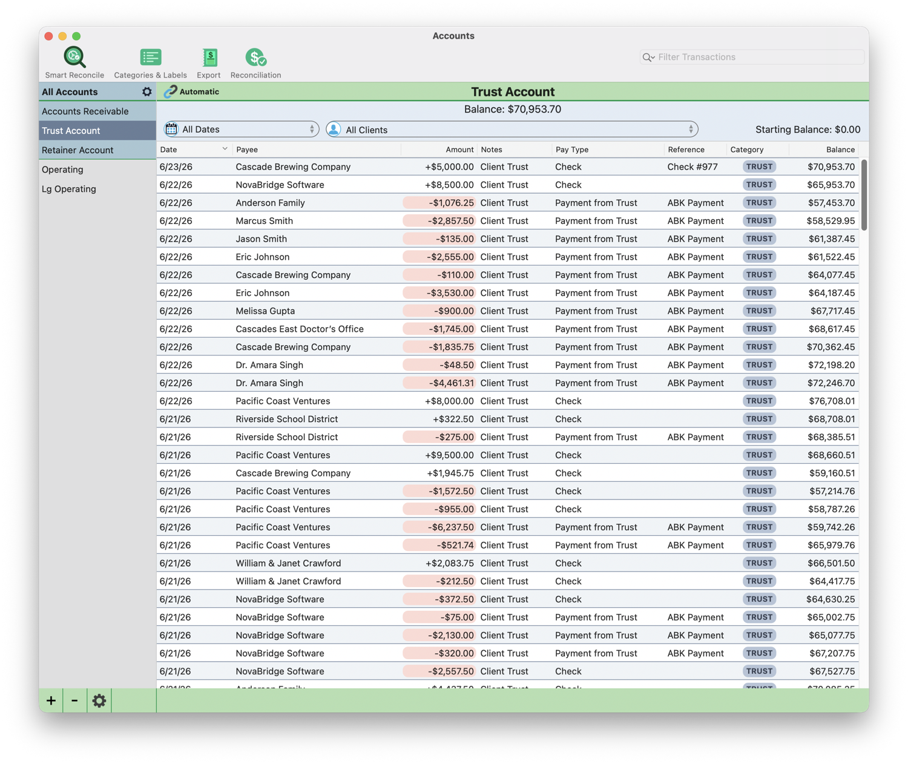This screenshot has width=908, height=764.
Task: Open bottom bar gear settings
Action: point(99,700)
